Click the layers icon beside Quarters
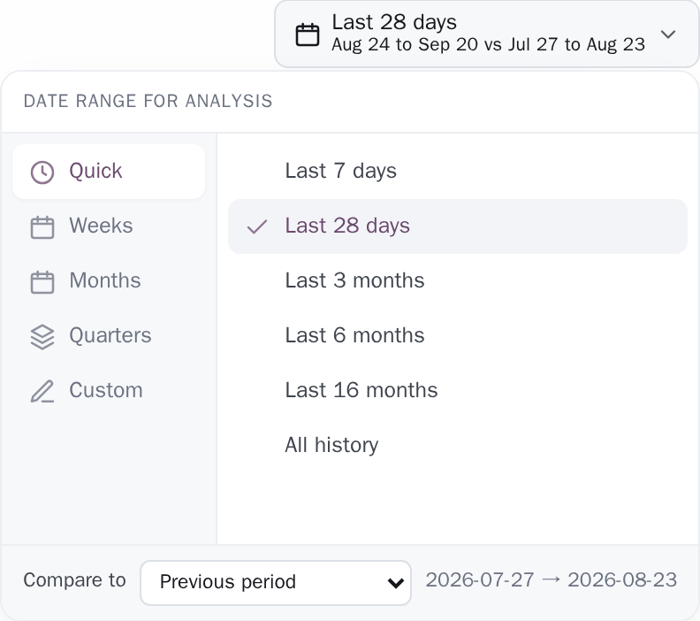Screen dimensions: 700x621 pyautogui.click(x=42, y=337)
